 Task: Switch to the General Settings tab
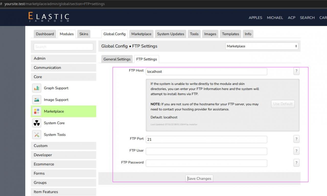[117, 59]
